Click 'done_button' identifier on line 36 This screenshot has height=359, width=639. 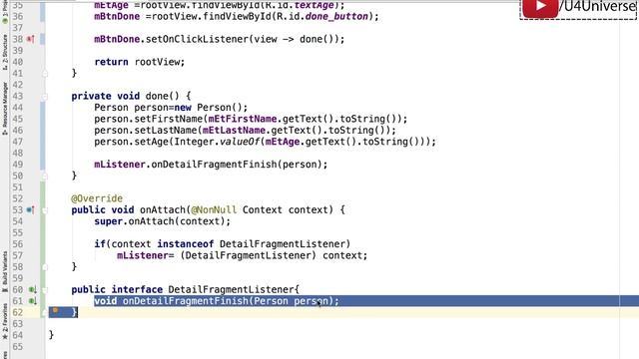[336, 16]
